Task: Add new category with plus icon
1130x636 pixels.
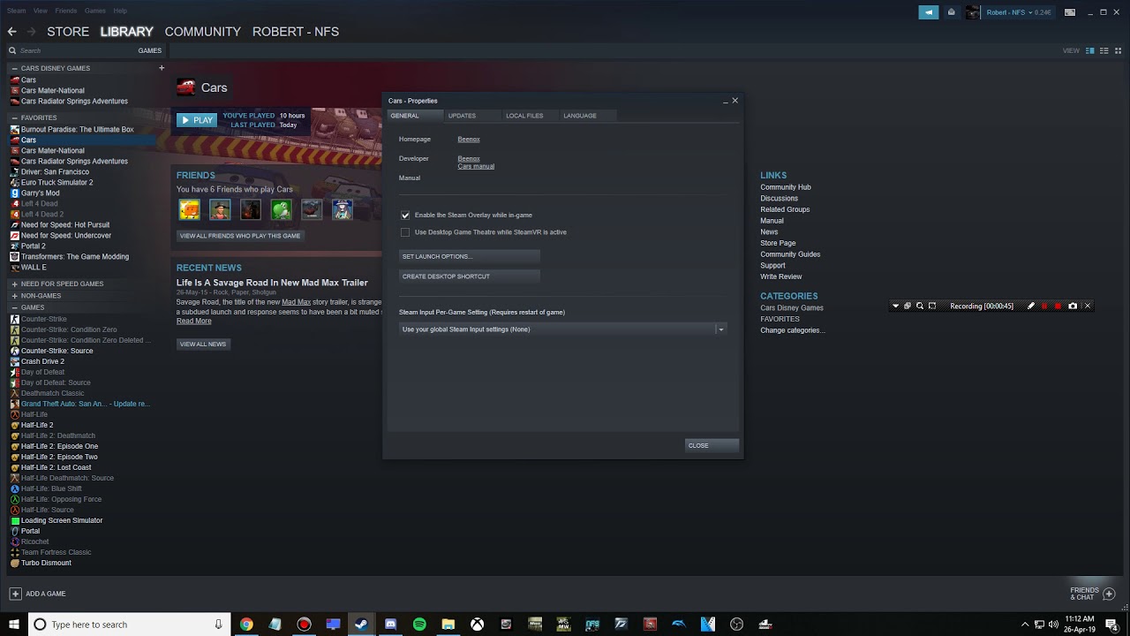Action: pos(161,68)
